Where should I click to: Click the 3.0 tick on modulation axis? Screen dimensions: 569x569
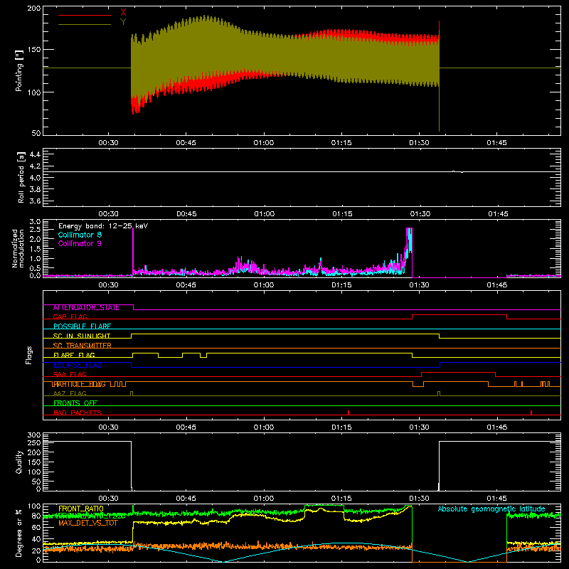click(x=35, y=221)
